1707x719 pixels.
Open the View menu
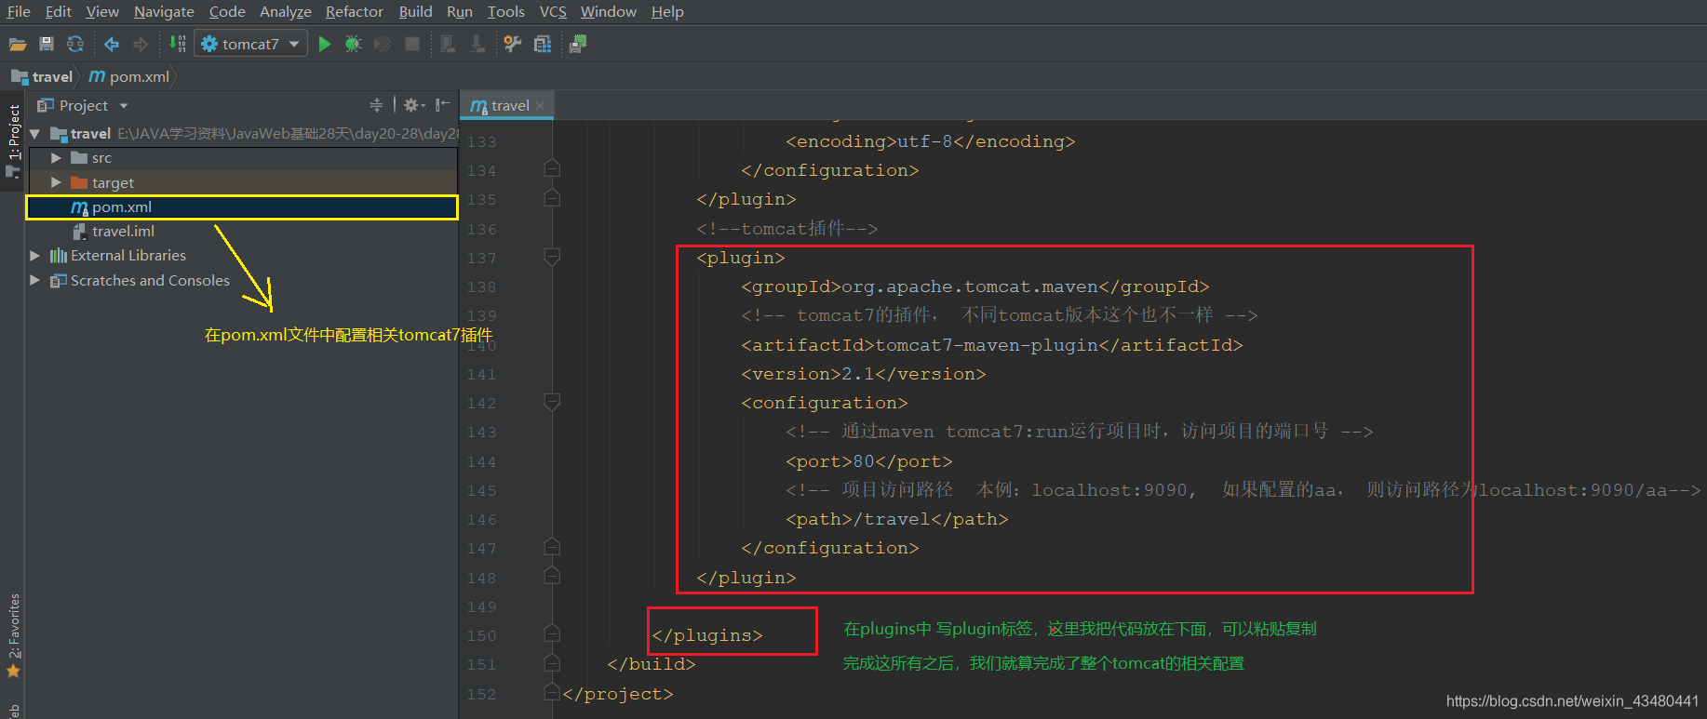(x=102, y=11)
